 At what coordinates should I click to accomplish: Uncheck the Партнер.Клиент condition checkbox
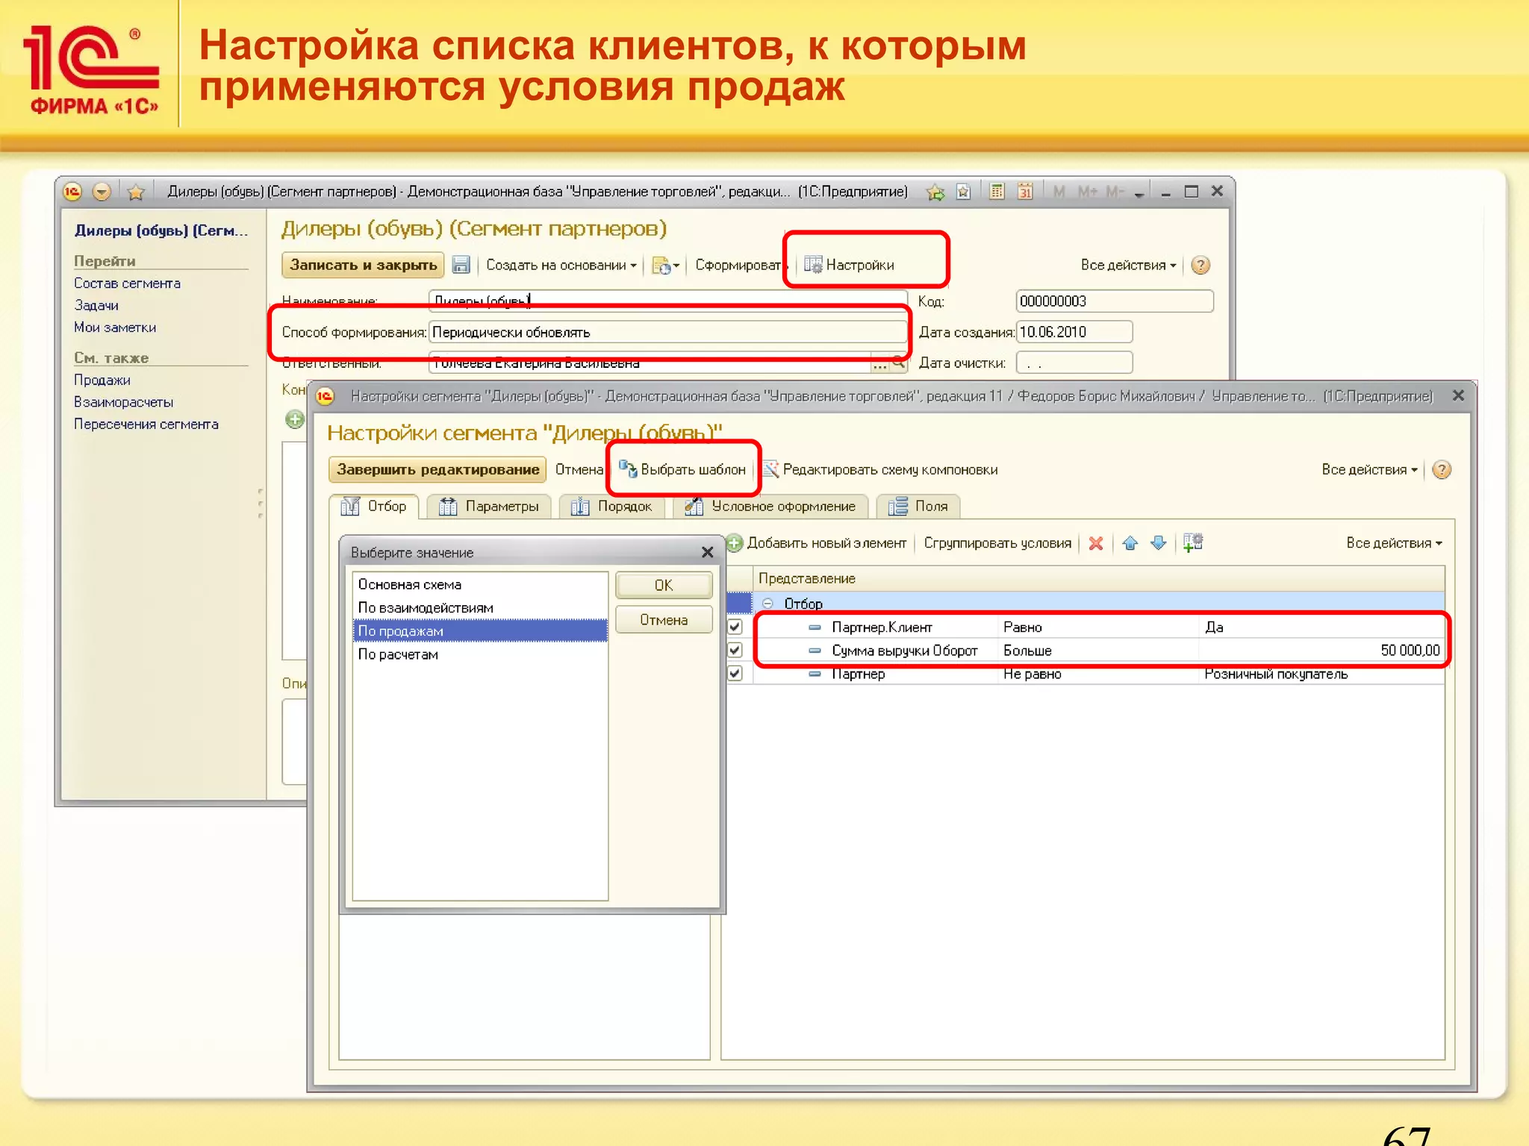point(735,627)
